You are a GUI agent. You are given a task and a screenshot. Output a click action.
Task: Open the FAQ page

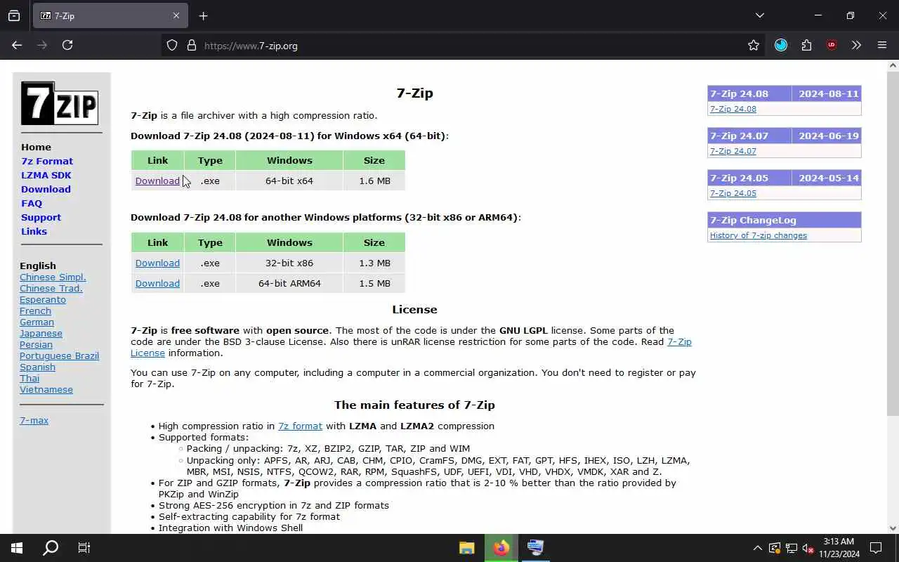32,203
